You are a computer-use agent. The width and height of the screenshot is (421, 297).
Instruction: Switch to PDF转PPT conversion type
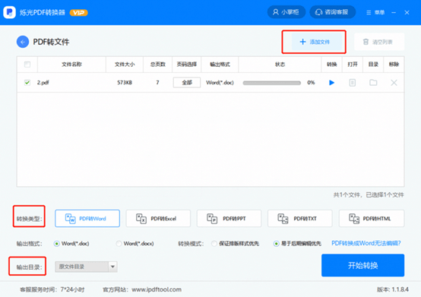click(229, 219)
